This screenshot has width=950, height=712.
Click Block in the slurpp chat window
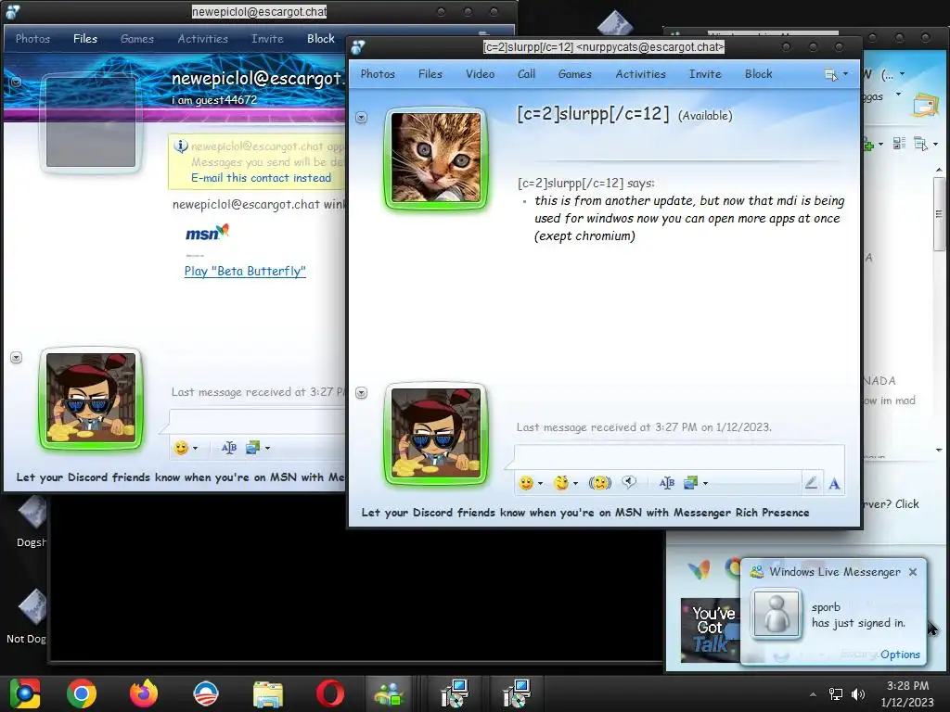point(758,74)
